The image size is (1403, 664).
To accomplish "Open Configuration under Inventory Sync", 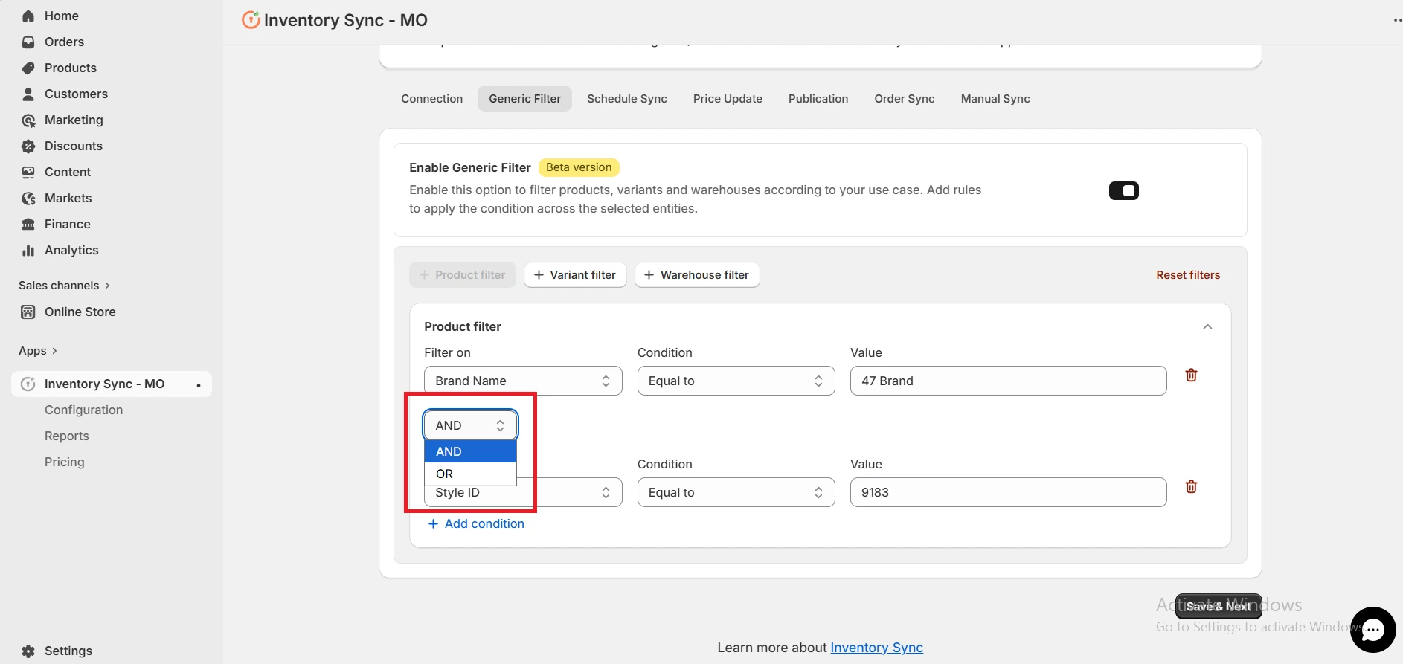I will pyautogui.click(x=83, y=410).
